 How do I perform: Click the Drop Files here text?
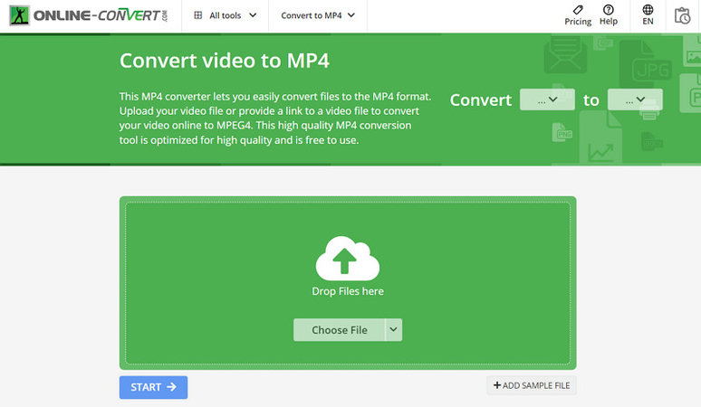348,291
